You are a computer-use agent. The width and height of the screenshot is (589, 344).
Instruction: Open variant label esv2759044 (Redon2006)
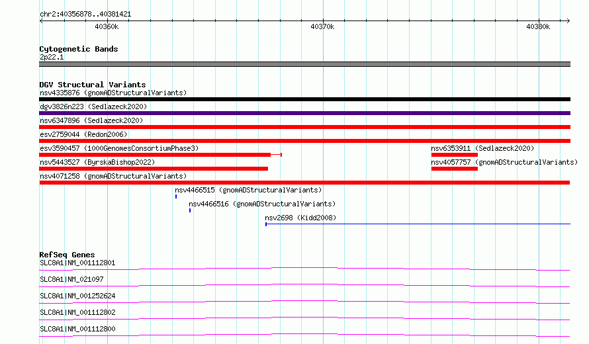83,134
